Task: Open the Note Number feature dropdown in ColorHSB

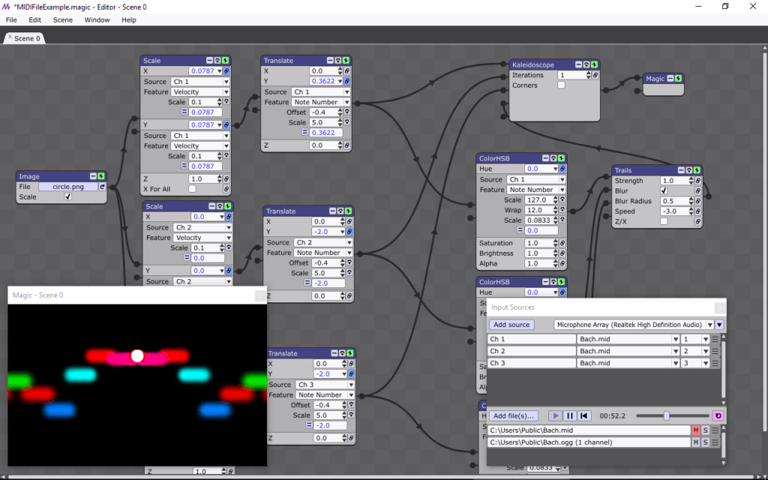Action: click(562, 190)
